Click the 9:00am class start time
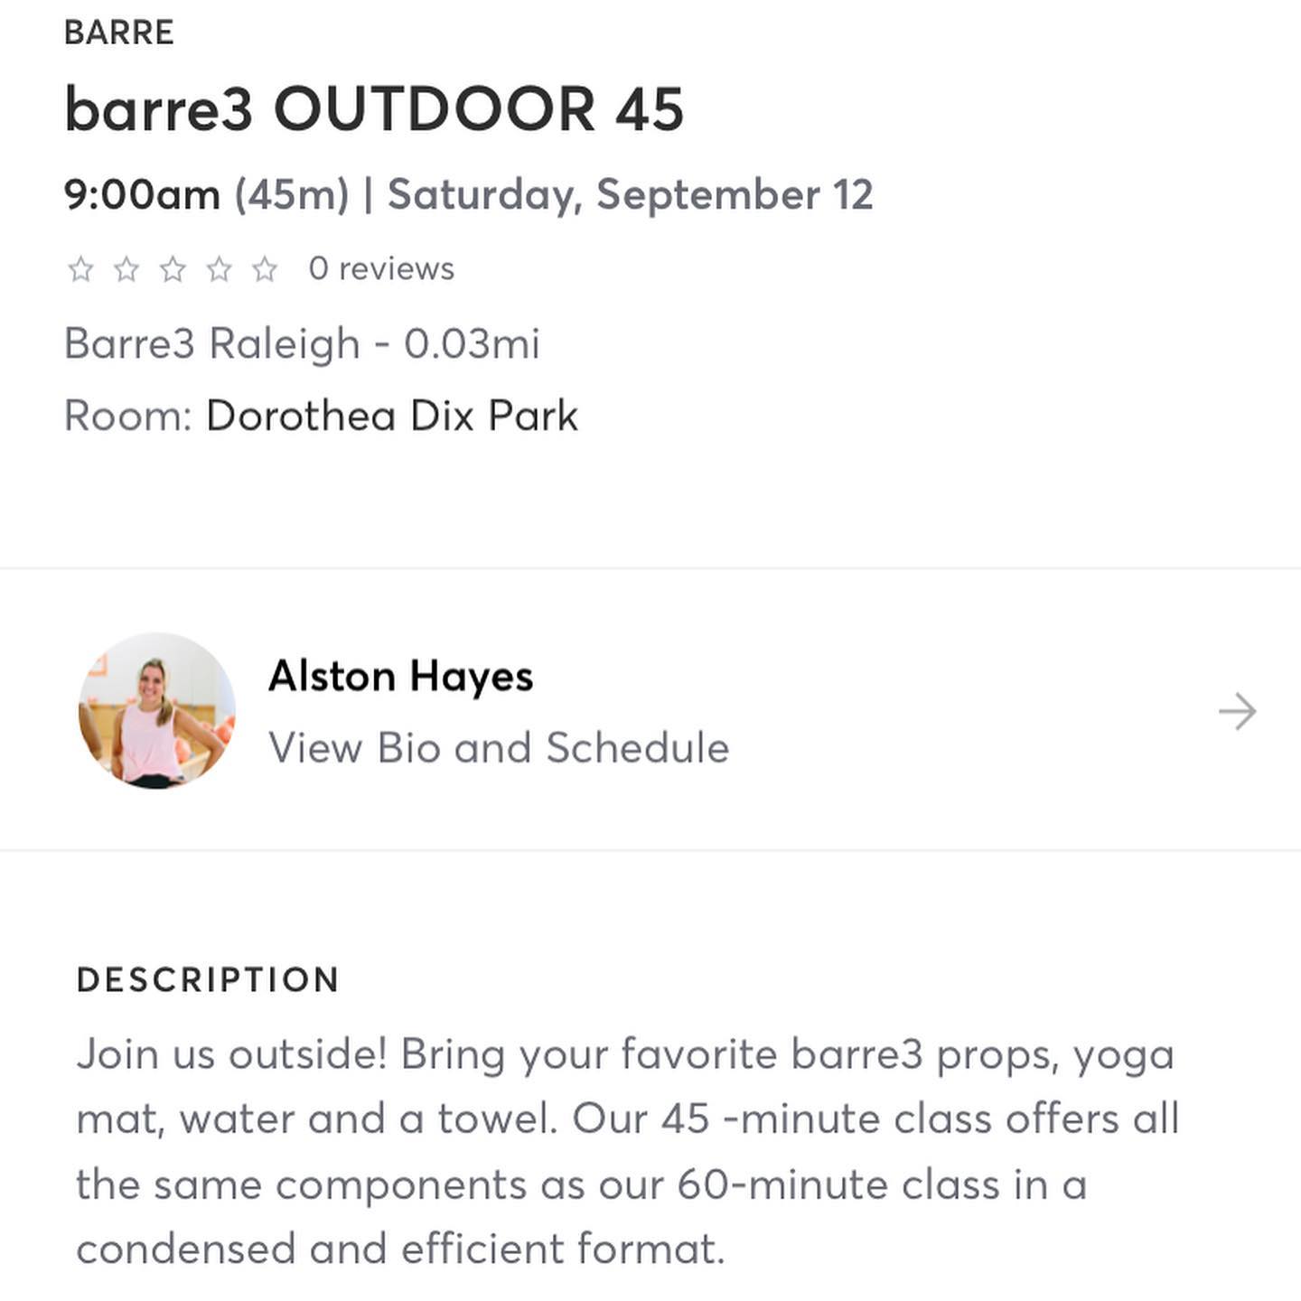 [x=143, y=195]
